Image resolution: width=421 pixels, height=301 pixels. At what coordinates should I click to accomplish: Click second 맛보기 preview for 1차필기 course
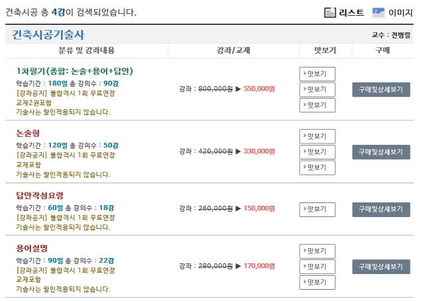click(x=317, y=89)
